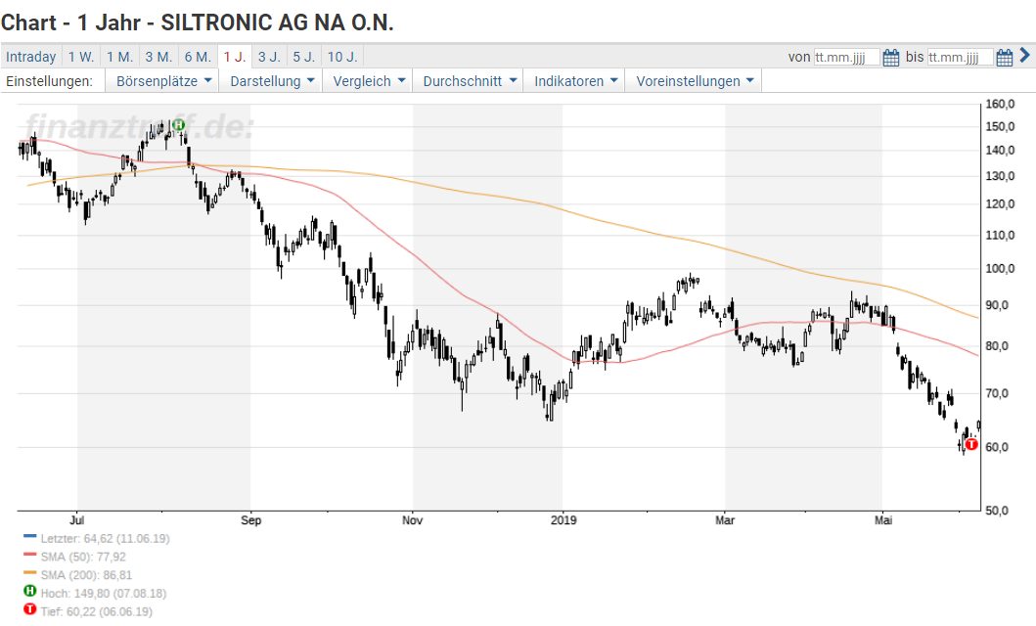
Task: Switch to the 1 W. timeframe tab
Action: point(81,57)
